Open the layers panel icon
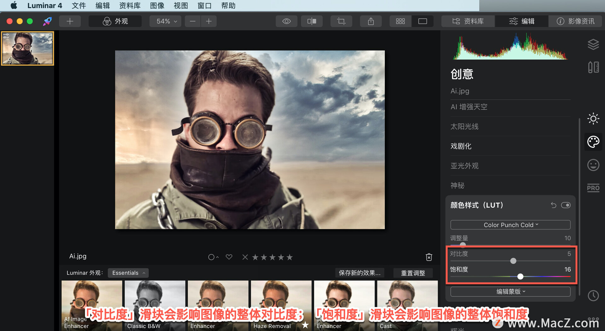The height and width of the screenshot is (331, 605). coord(593,44)
